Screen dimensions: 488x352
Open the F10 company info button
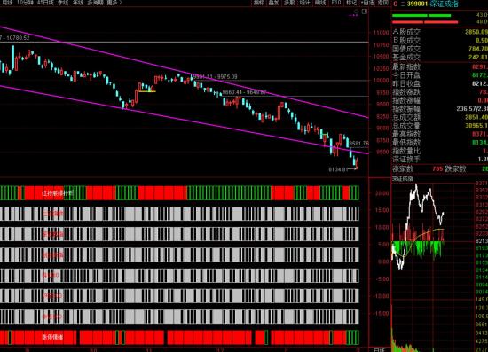point(336,3)
